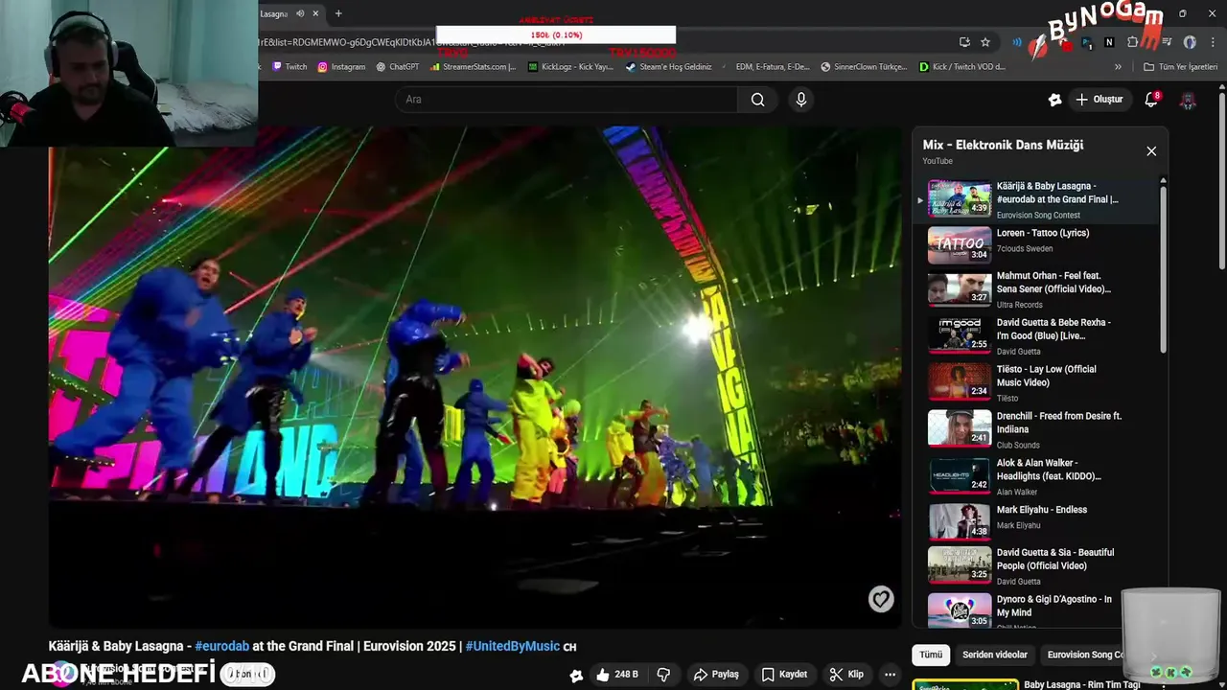The width and height of the screenshot is (1227, 690).
Task: Dislike the video with thumbs-down icon
Action: [x=662, y=675]
